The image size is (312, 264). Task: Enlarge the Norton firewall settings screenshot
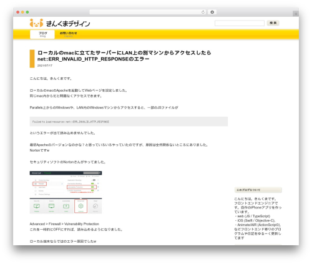[x=66, y=192]
